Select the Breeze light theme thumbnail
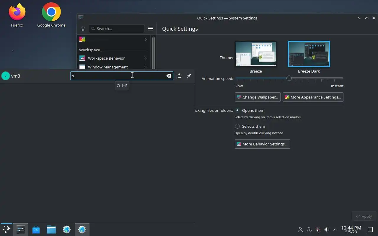378x236 pixels. click(x=256, y=54)
